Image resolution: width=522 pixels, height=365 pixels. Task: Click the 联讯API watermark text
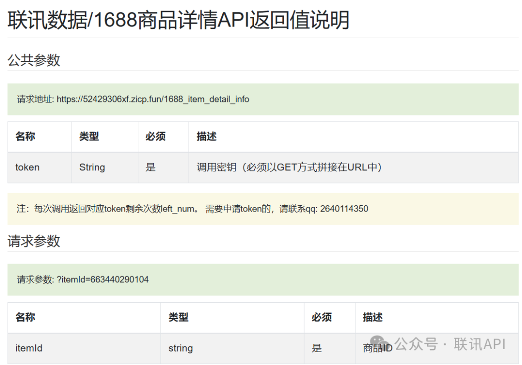tap(479, 344)
